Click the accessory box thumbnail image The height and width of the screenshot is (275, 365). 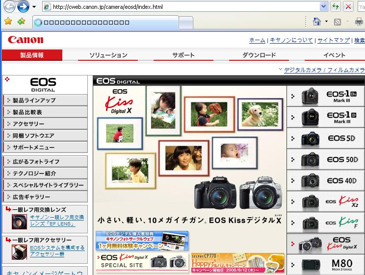(19, 252)
